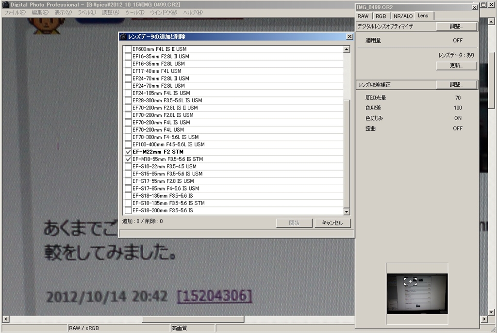This screenshot has height=333, width=497.
Task: Click the navigator preview thumbnail
Action: click(417, 294)
